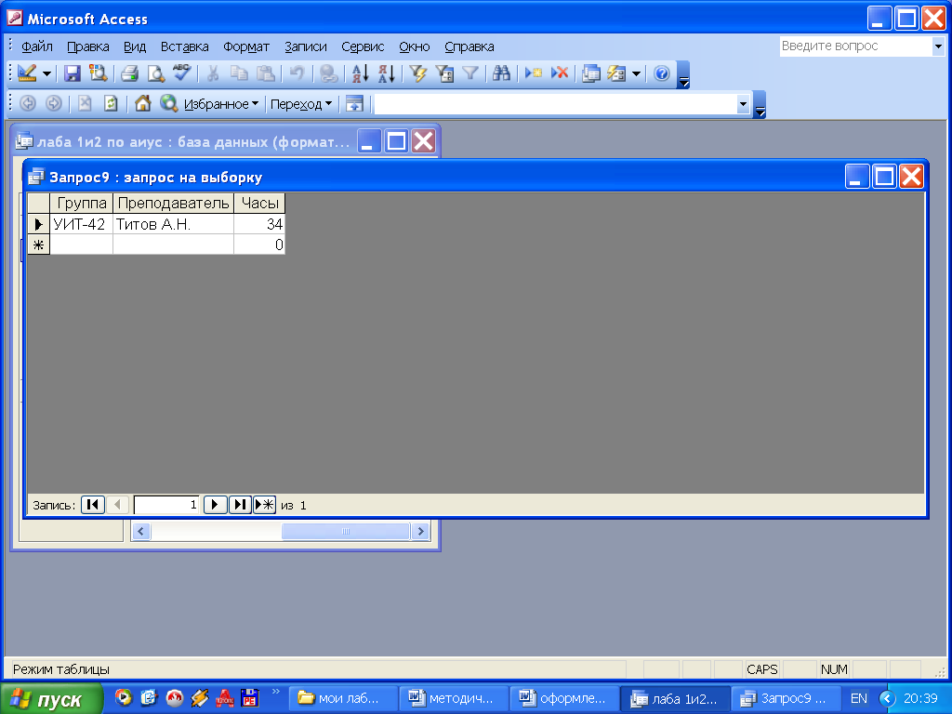The image size is (952, 714).
Task: Select the Преподаватель column header
Action: (x=173, y=203)
